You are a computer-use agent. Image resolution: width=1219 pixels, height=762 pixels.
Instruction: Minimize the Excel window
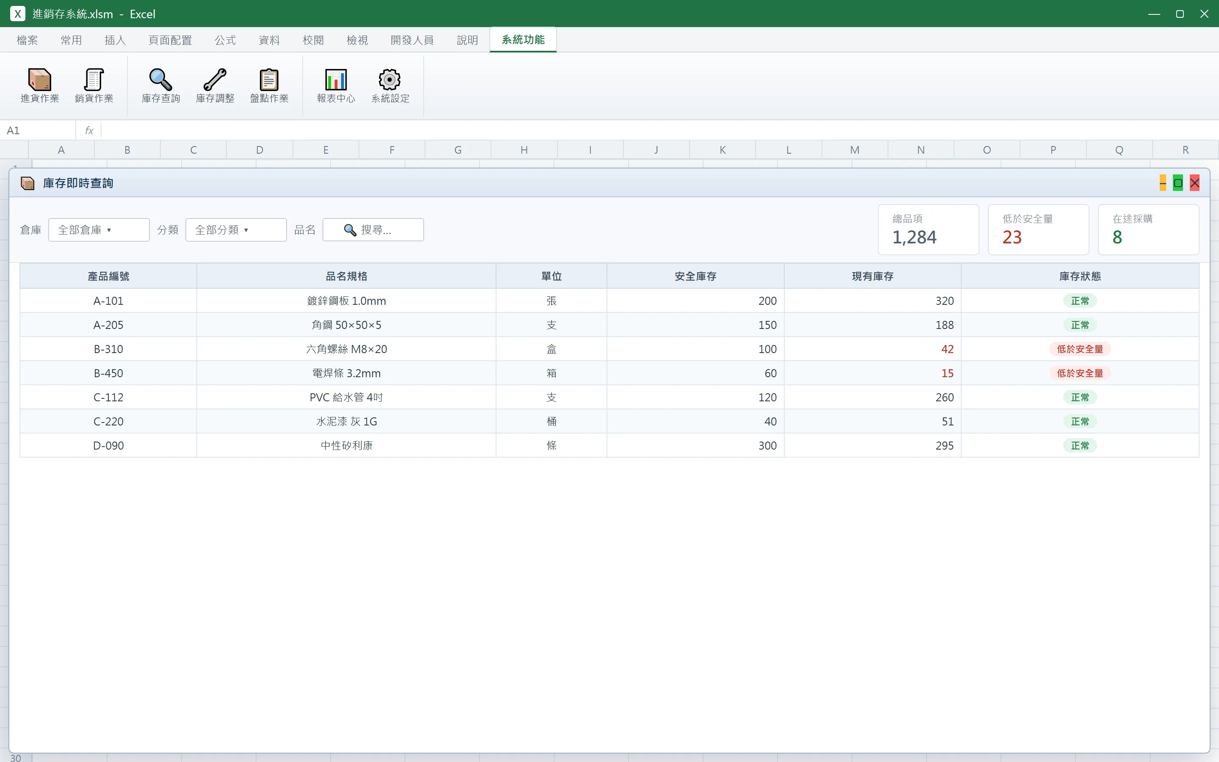[1154, 14]
